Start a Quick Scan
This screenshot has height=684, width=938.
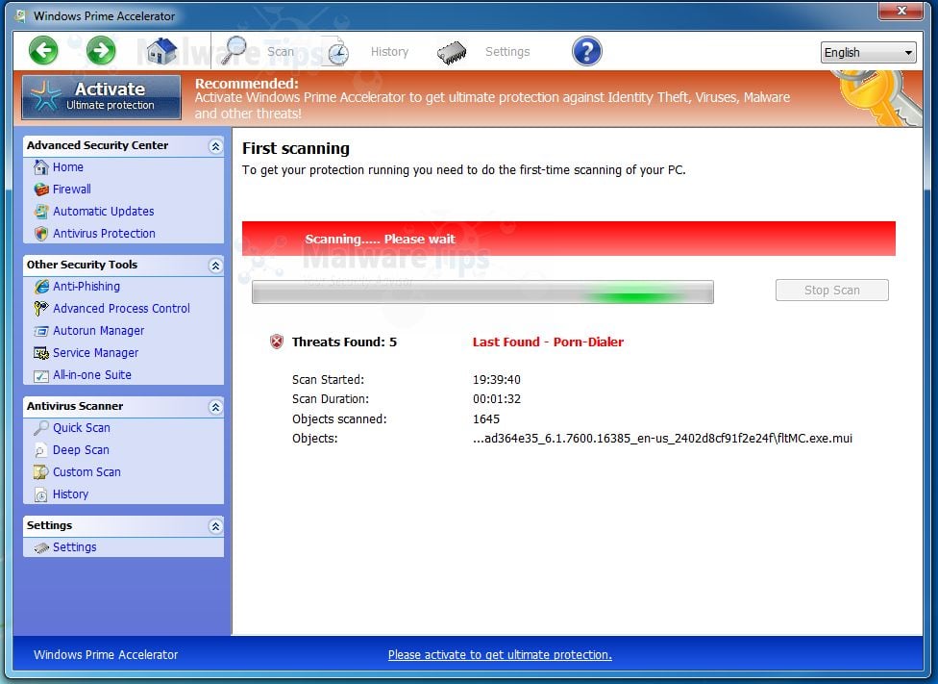click(82, 428)
